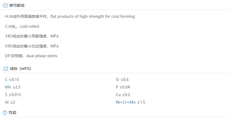Click the gauge icon beside 性能

(x=5, y=113)
